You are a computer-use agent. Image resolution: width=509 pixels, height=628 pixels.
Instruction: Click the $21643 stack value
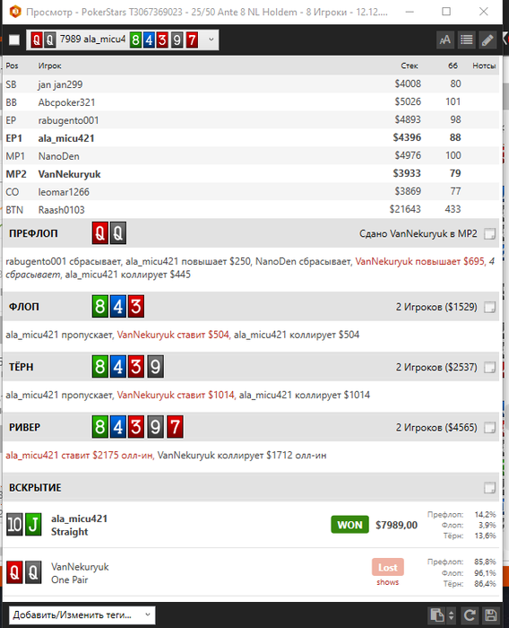[x=405, y=209]
